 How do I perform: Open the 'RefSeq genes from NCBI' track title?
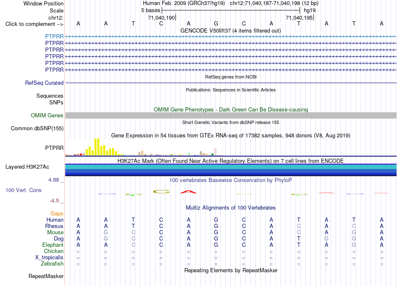point(231,77)
